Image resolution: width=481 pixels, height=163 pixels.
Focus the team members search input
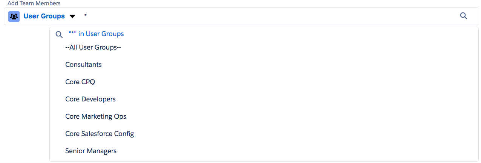pyautogui.click(x=264, y=17)
